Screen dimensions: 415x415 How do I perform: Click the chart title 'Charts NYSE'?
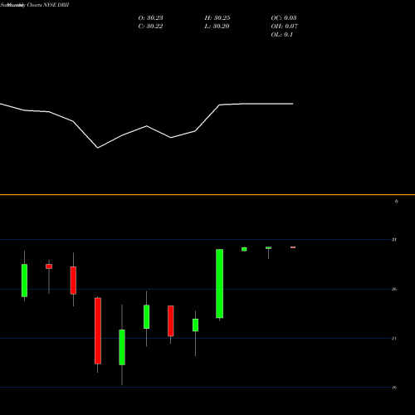pos(42,5)
